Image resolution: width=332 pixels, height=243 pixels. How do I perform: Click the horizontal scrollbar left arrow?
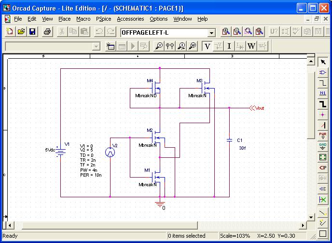10,225
